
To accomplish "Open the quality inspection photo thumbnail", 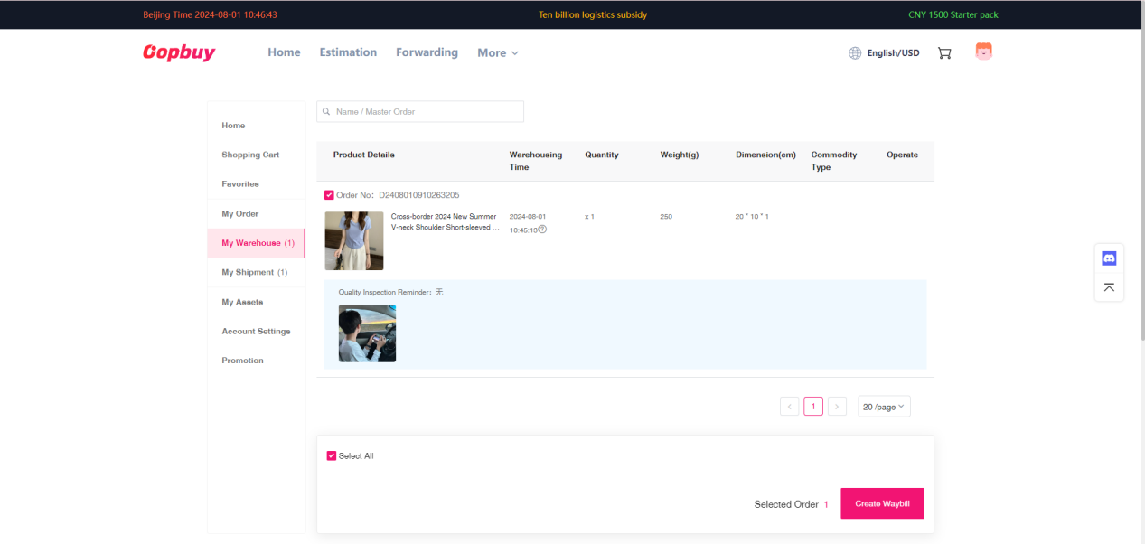I will (x=367, y=333).
